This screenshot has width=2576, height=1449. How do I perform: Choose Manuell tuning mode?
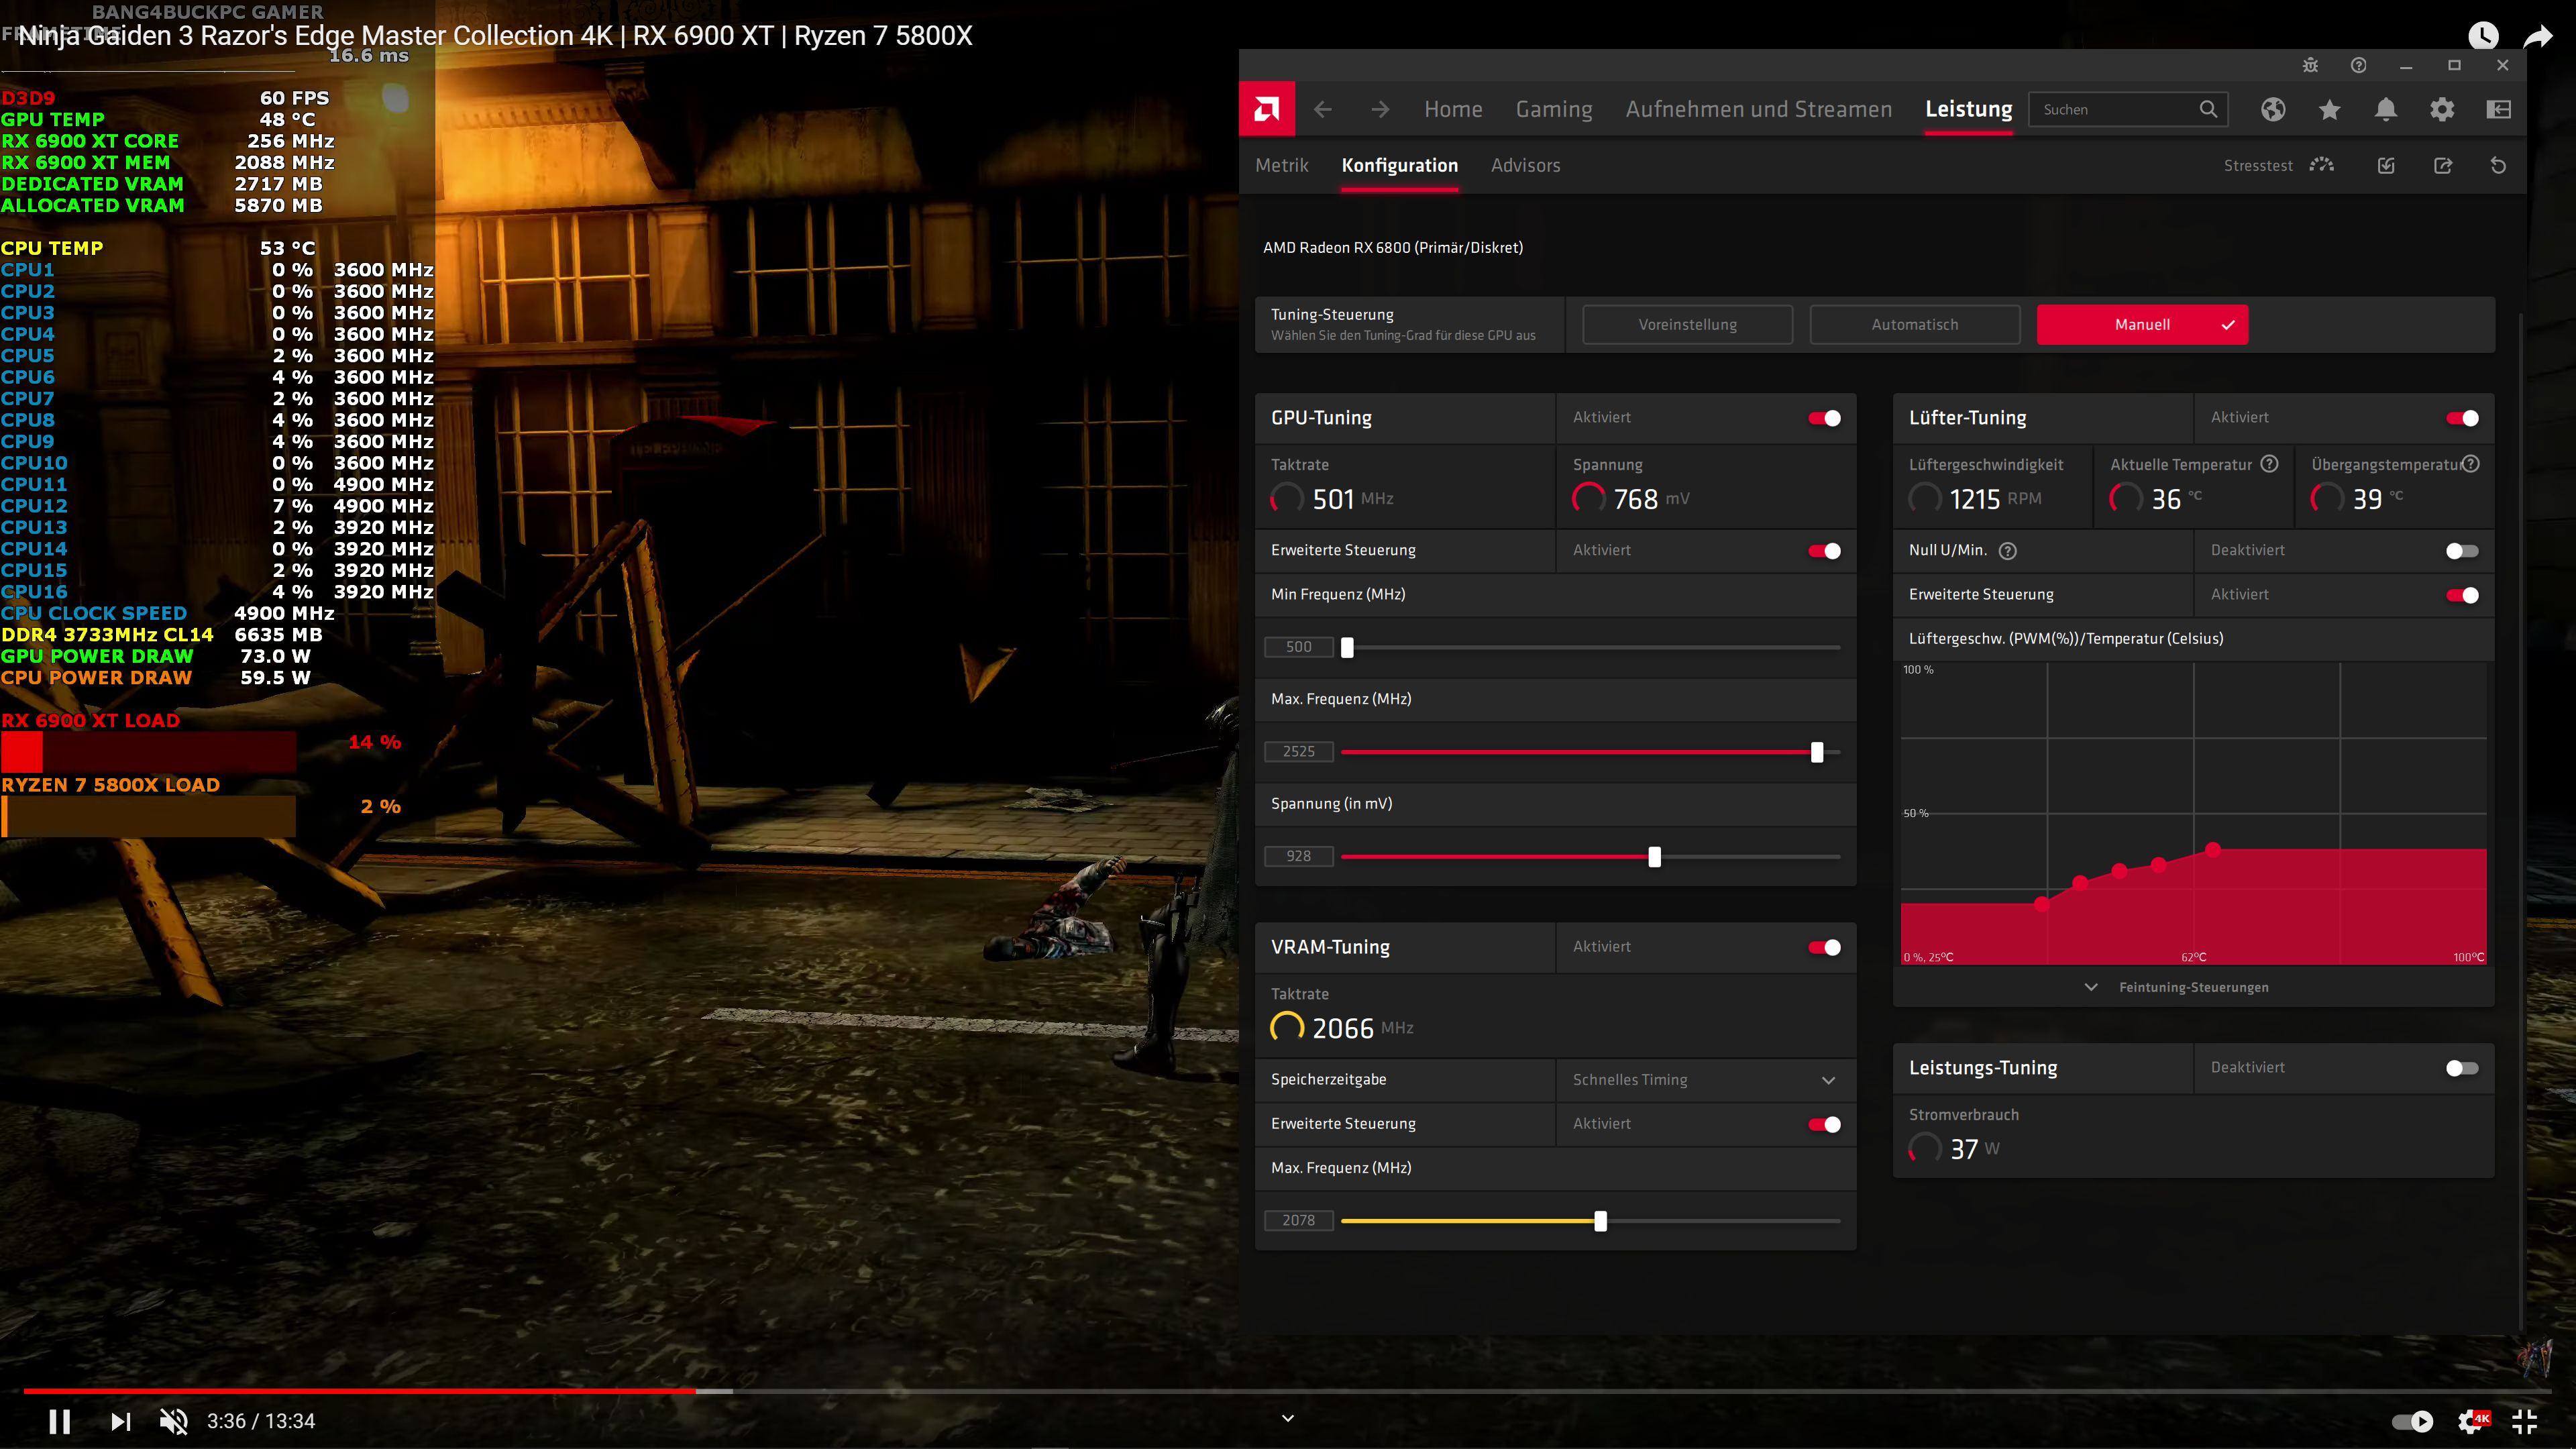click(2142, 324)
